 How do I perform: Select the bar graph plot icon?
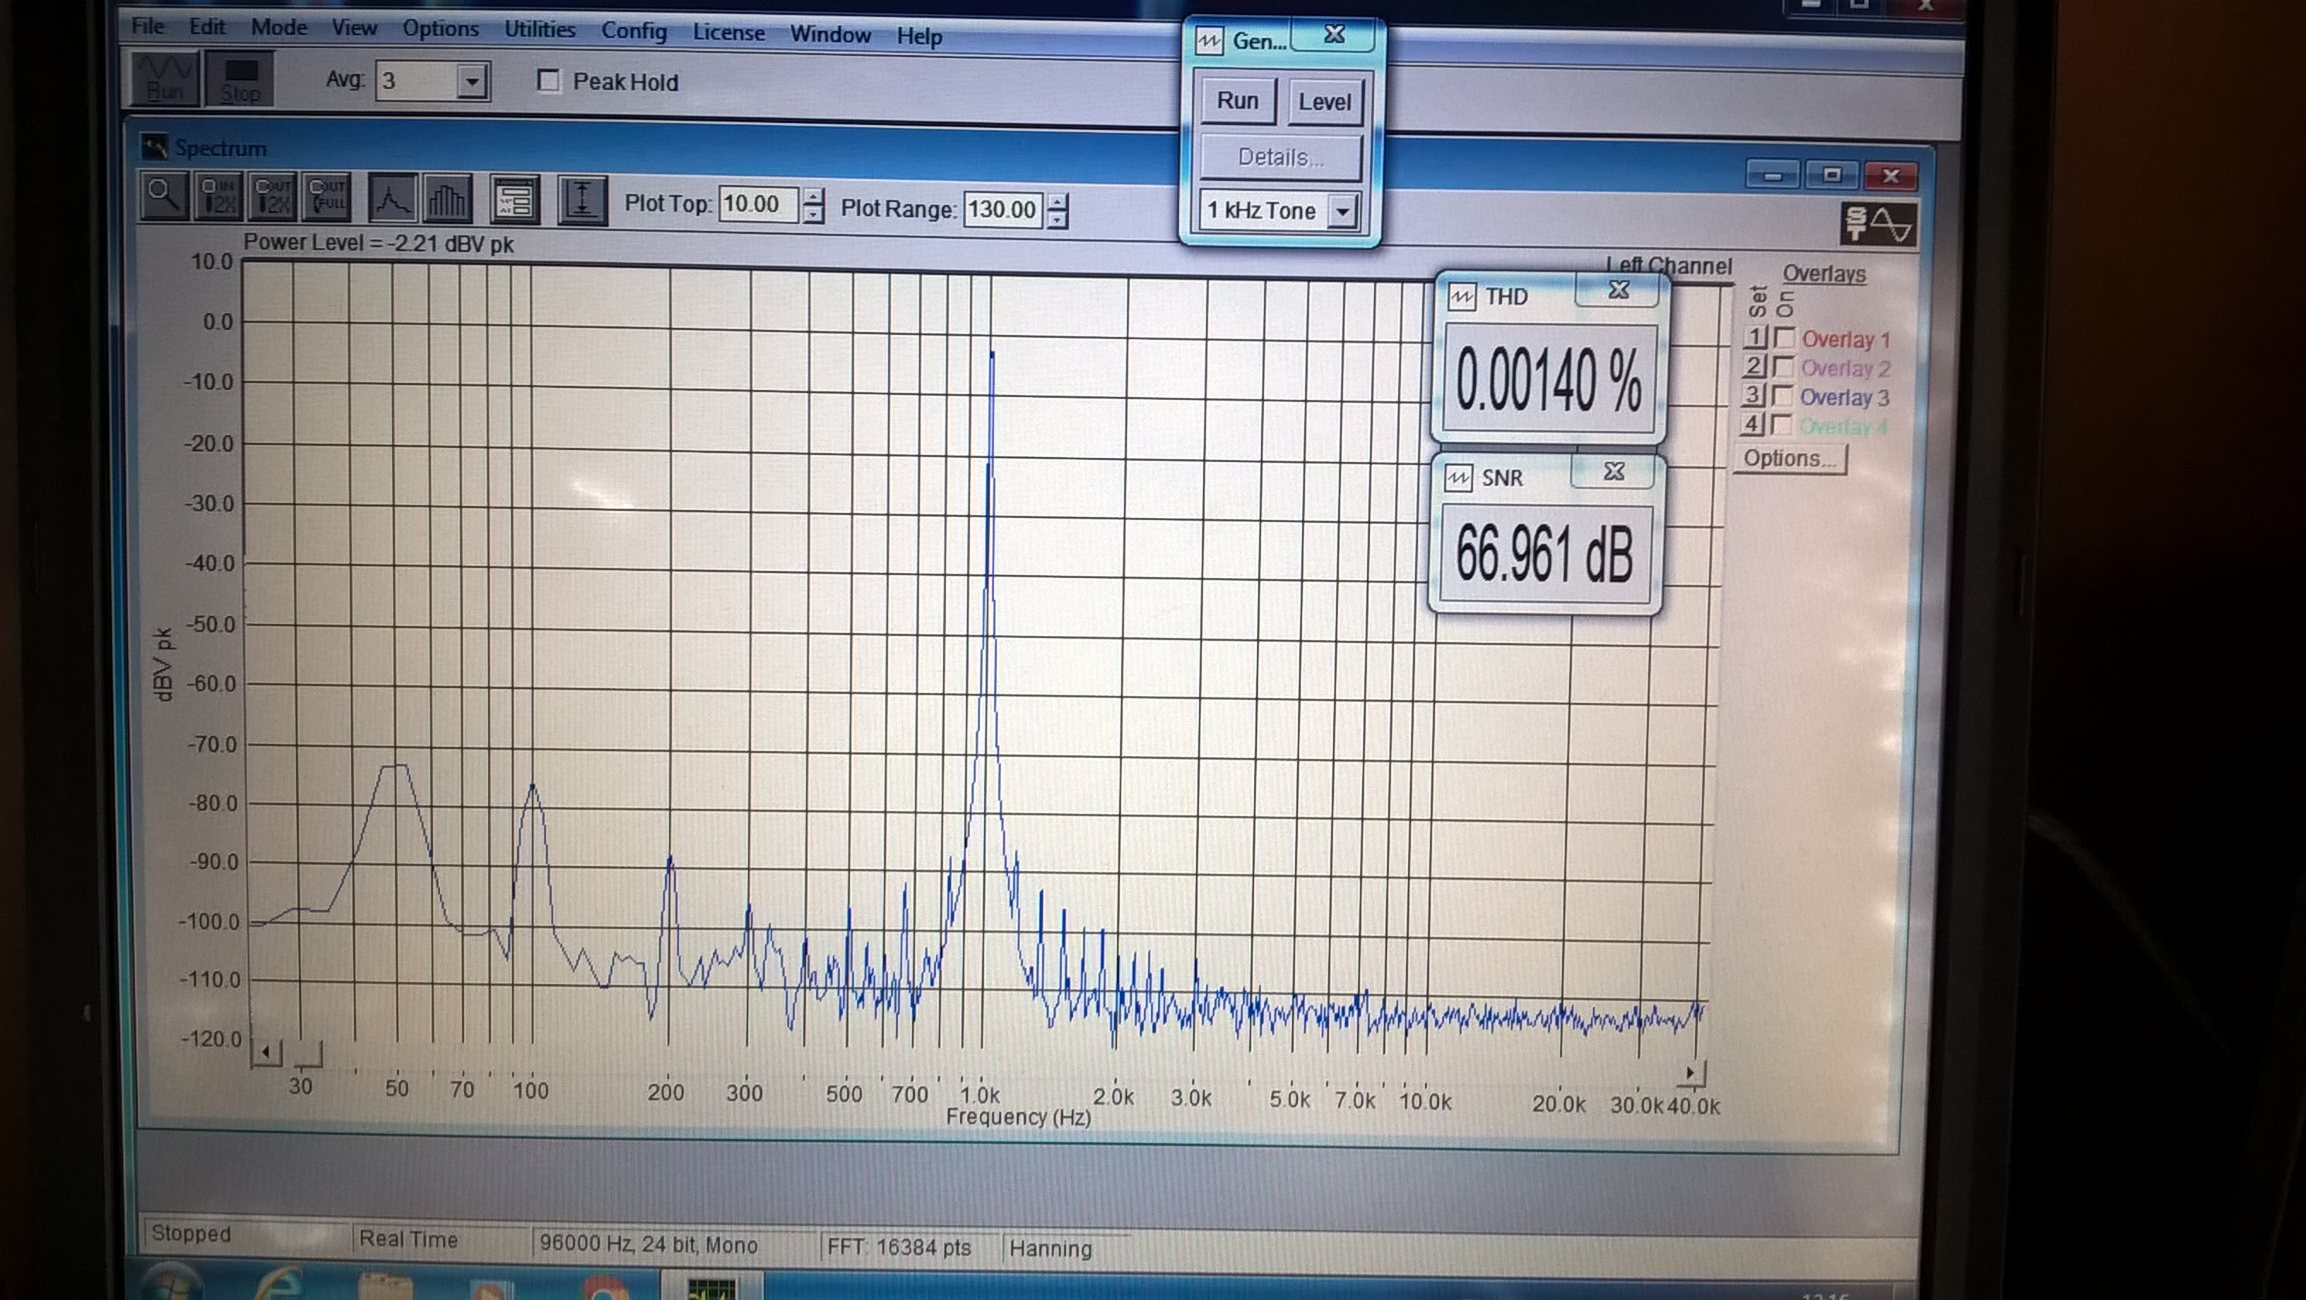coord(447,200)
